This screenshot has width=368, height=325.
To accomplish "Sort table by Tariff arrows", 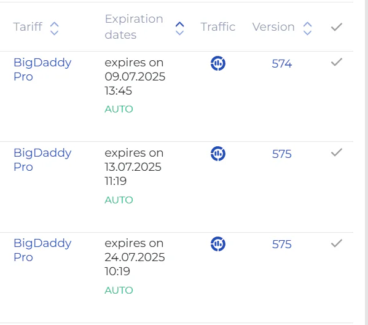I will click(x=55, y=29).
